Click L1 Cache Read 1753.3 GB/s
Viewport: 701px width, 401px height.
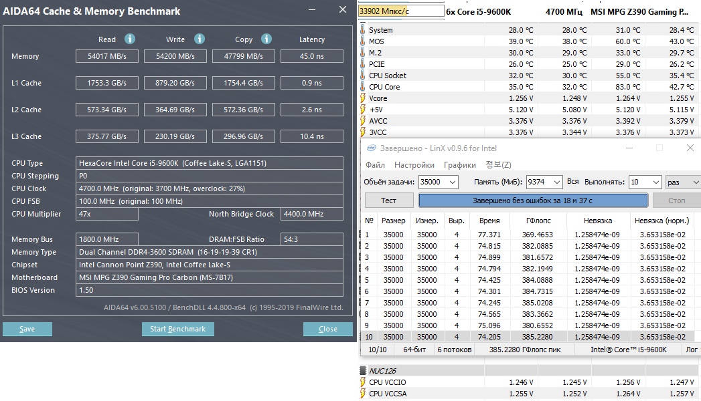tap(107, 83)
